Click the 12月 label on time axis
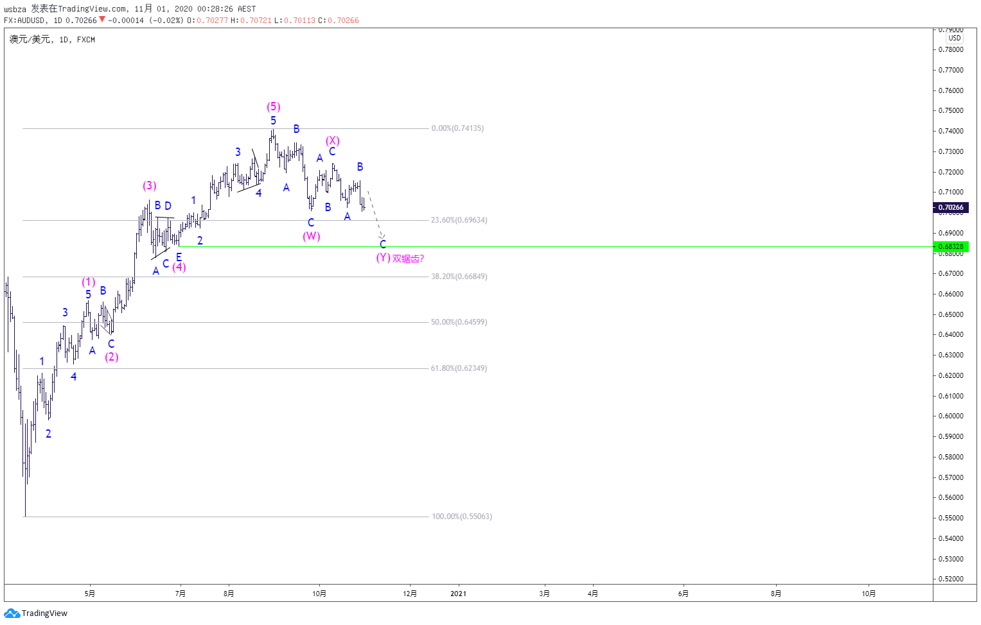Viewport: 981px width, 625px height. tap(410, 594)
